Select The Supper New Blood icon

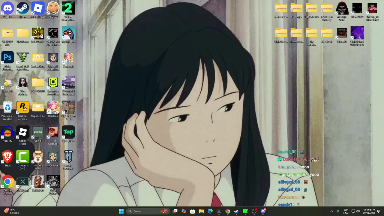click(x=372, y=12)
